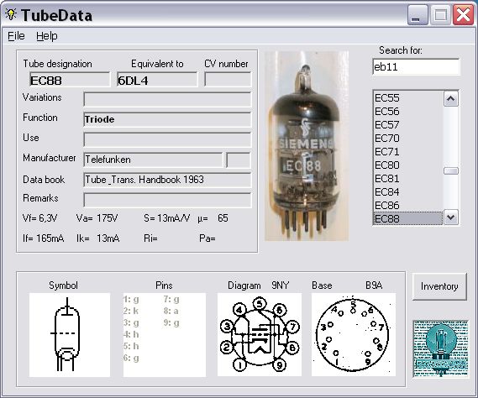Click the Siemens EC88 tube photo
Screen dimensions: 478x398
(307, 146)
